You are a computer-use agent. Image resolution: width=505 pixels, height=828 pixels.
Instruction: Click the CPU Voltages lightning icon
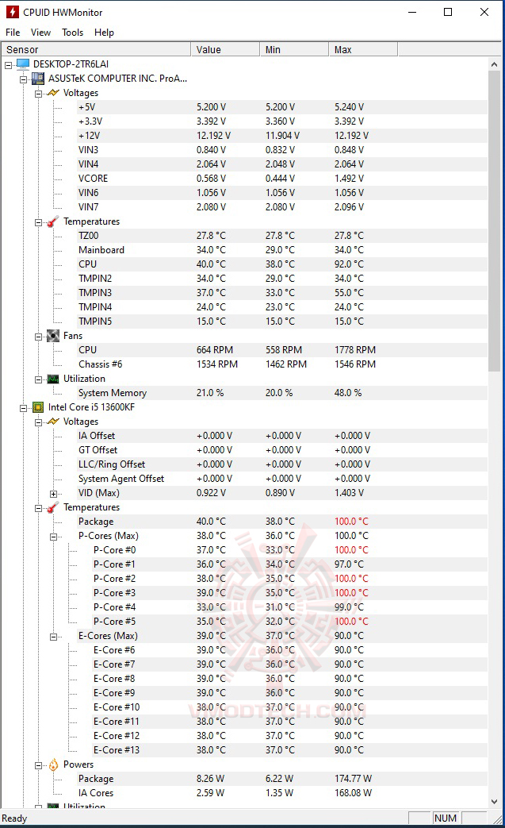coord(52,422)
